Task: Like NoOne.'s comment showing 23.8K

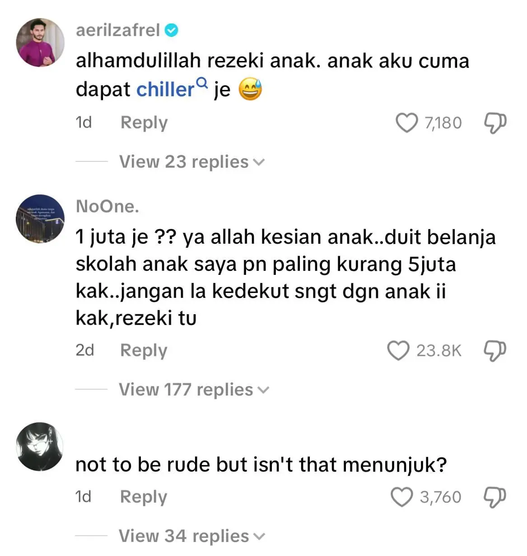Action: 399,350
